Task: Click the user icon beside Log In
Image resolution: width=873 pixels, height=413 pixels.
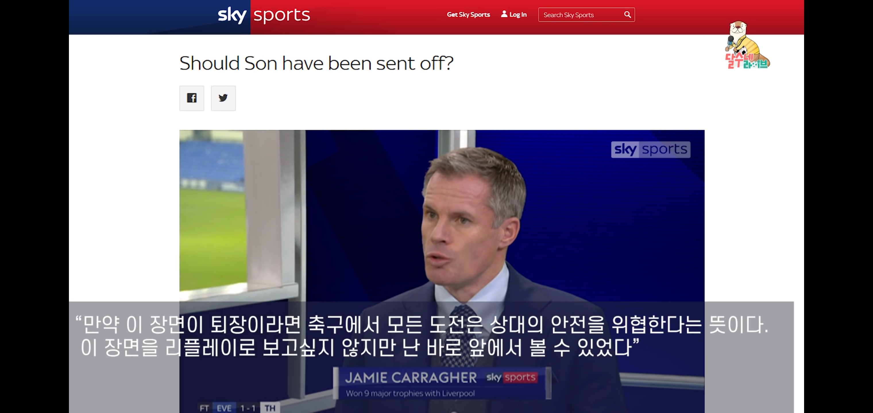Action: click(504, 14)
